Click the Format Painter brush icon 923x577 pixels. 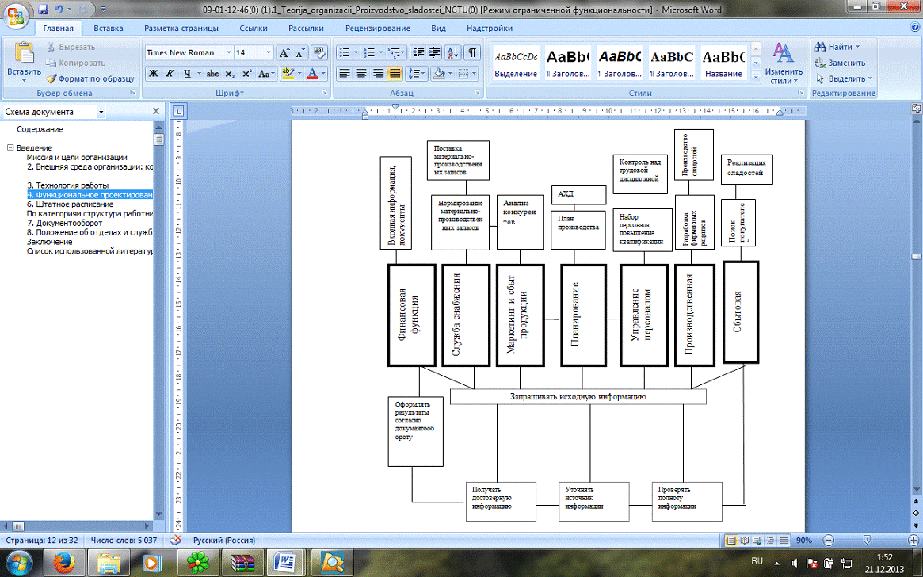click(x=51, y=78)
